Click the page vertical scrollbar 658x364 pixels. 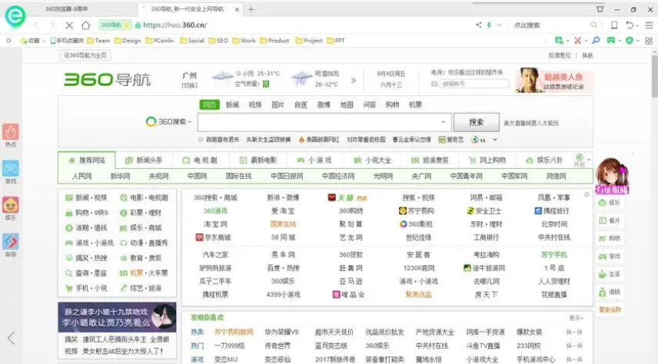coord(654,75)
